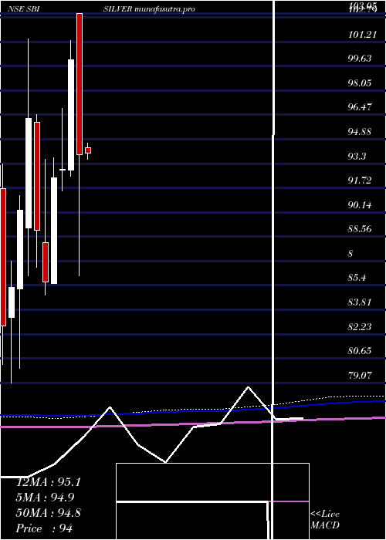Click the 88.56 price axis label
Screen dimensions: 386x540
pos(360,229)
